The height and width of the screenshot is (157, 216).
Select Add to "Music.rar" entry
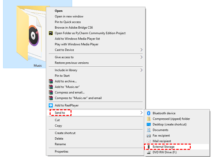point(96,87)
